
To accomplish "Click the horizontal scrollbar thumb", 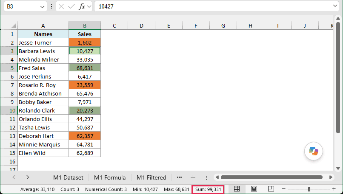I will pyautogui.click(x=272, y=177).
